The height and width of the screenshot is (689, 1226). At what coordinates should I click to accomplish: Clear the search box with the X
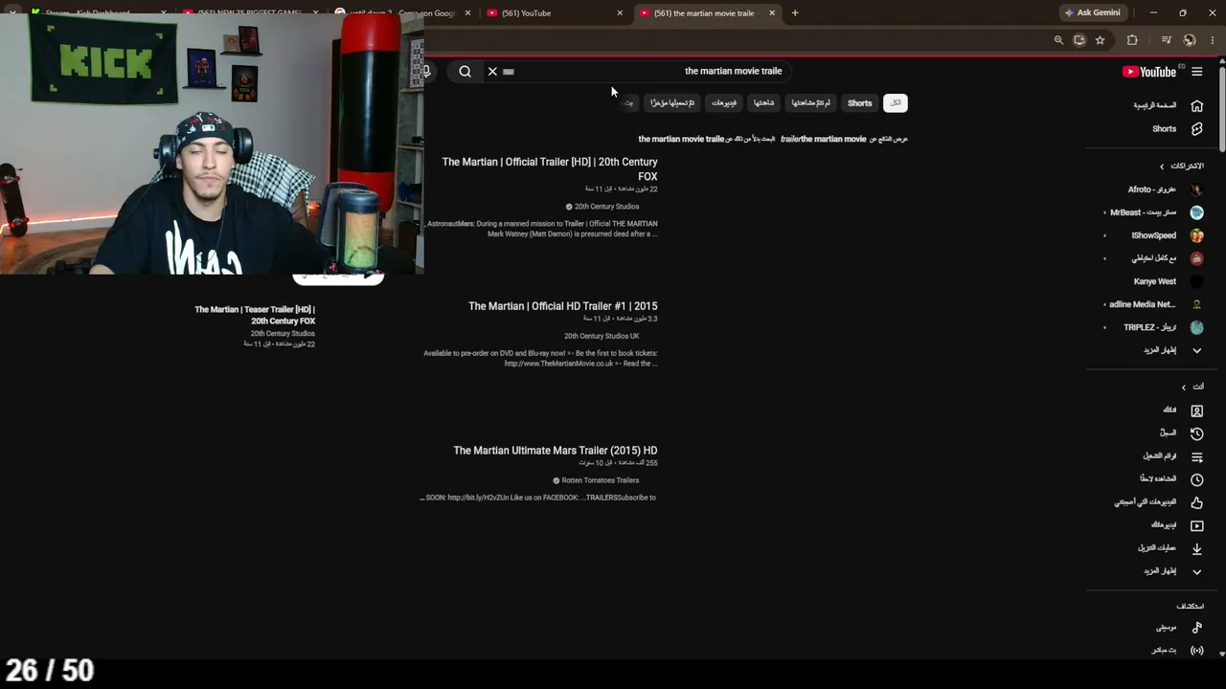pyautogui.click(x=492, y=71)
